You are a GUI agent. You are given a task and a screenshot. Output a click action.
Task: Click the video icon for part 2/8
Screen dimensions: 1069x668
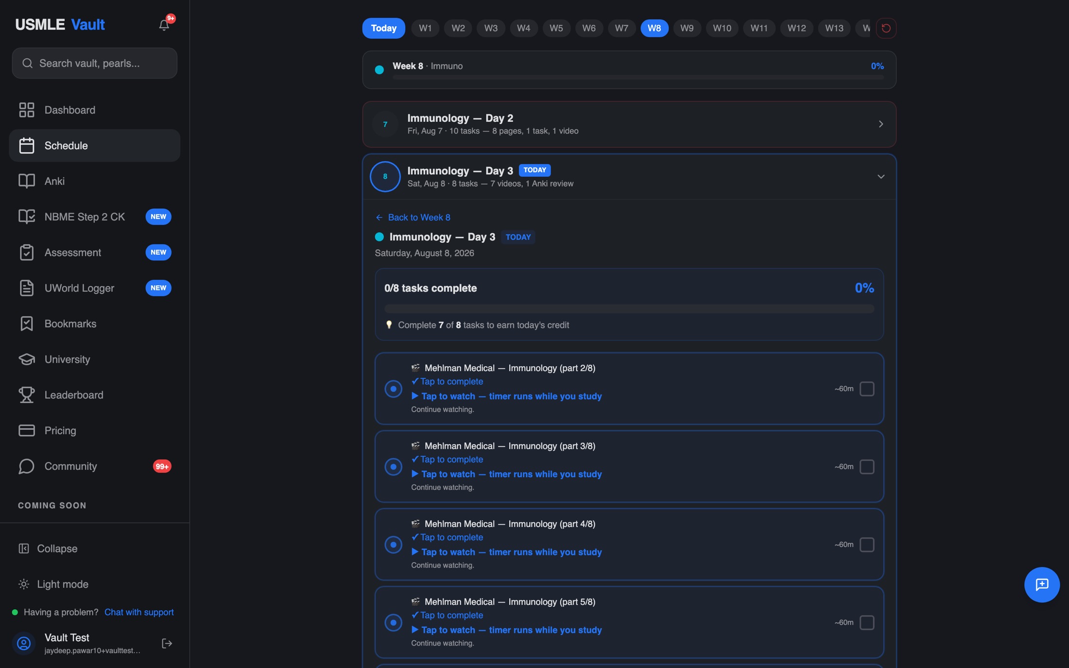tap(415, 368)
